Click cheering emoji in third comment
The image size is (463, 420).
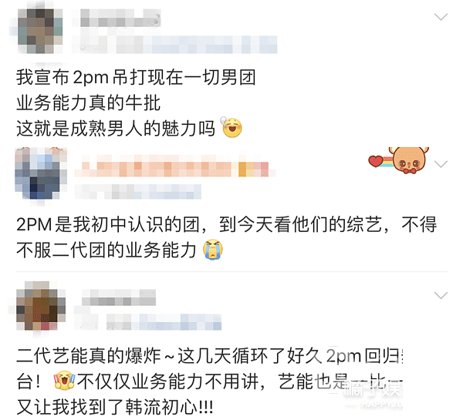(64, 381)
